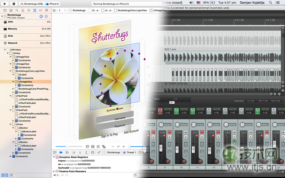The width and height of the screenshot is (285, 178).
Task: Click the Sign In To Play button in 3D view
Action: pyautogui.click(x=109, y=135)
